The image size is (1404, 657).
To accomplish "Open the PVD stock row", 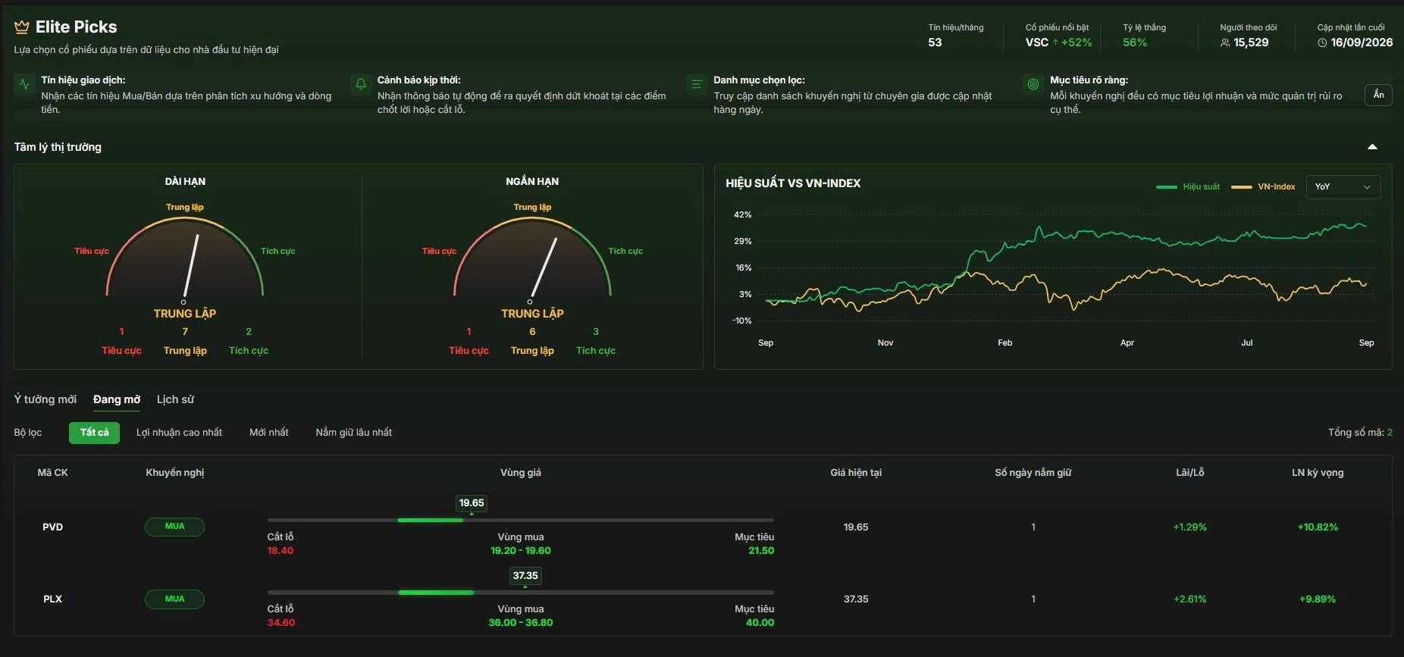I will tap(702, 527).
